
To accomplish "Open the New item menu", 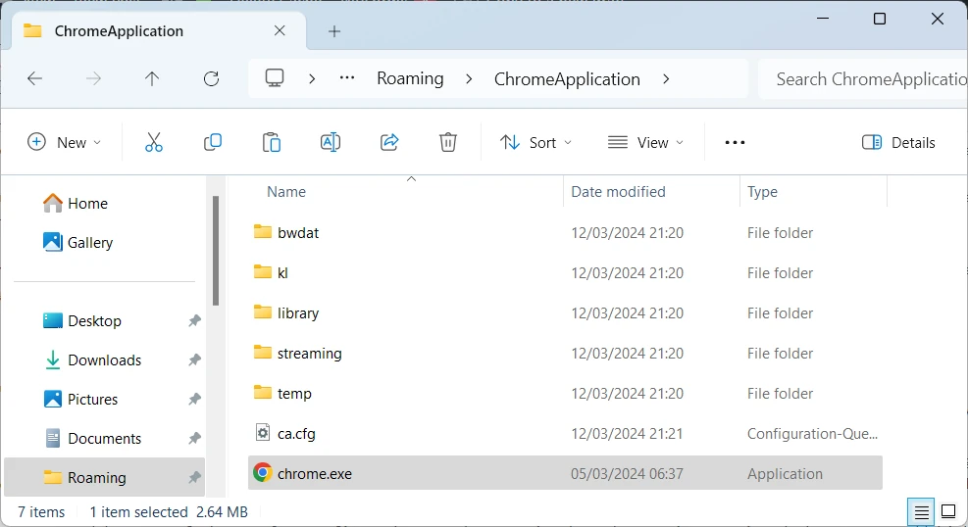I will 64,142.
